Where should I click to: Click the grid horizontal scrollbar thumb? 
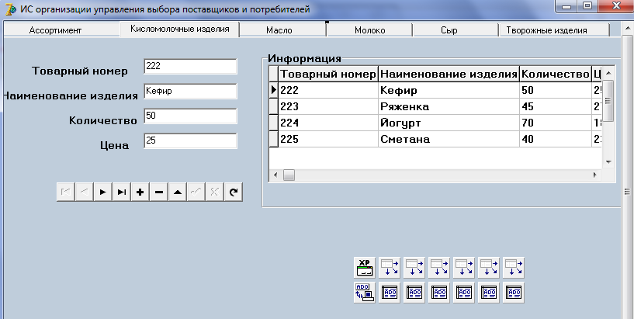click(x=289, y=175)
